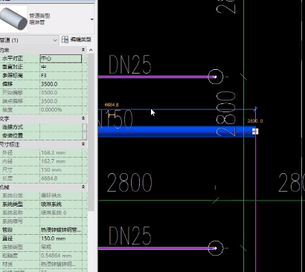Click the 坡度 value 0.0000%
The image size is (305, 272).
tap(61, 110)
